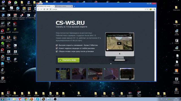The height and width of the screenshot is (101, 181).
Task: Click the Сборка готова к игре check mark item
Action: point(75,51)
